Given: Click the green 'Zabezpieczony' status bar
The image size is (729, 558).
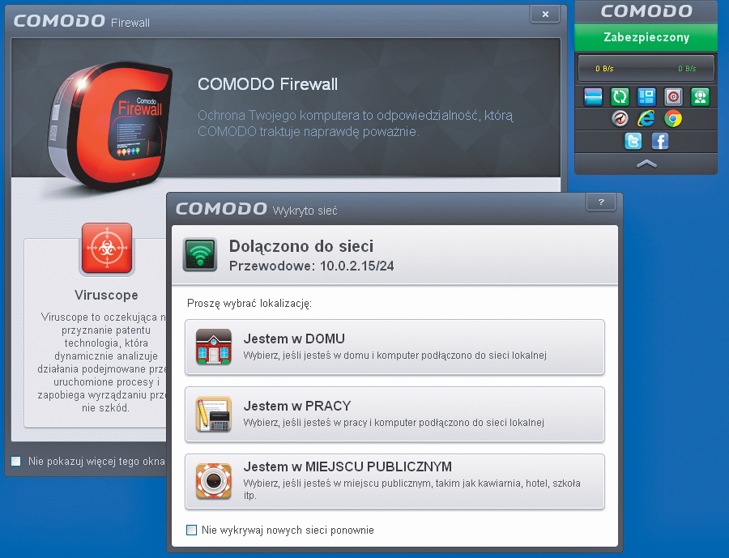Looking at the screenshot, I should coord(646,37).
